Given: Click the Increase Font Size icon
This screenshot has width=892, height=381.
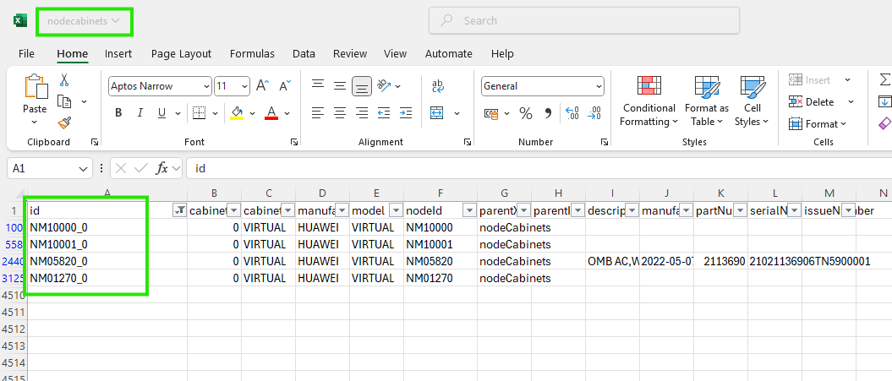Looking at the screenshot, I should tap(262, 86).
